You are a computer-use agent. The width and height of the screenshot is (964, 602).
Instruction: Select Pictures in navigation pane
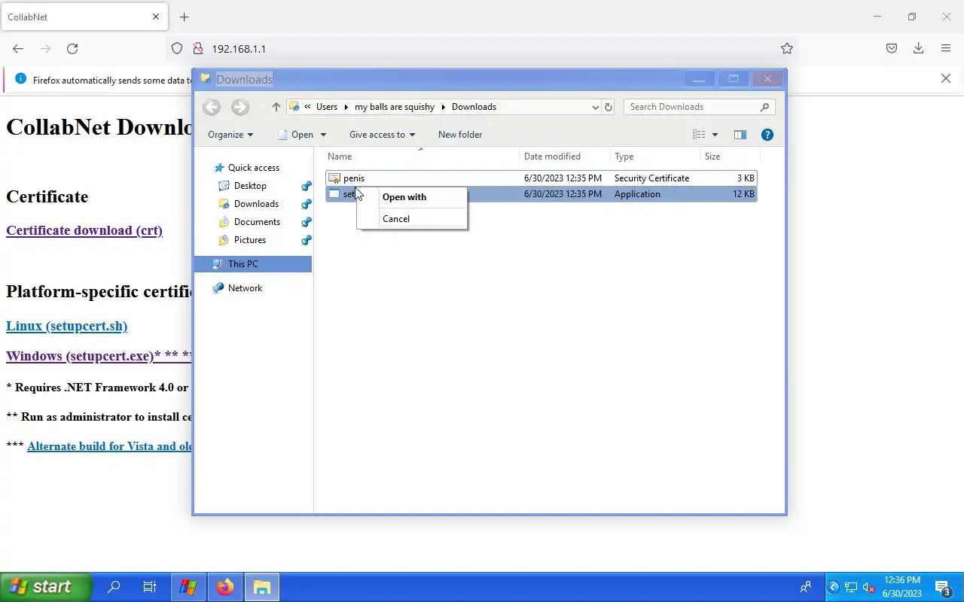click(250, 240)
